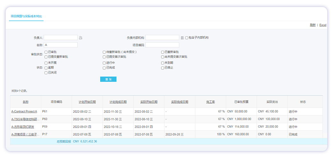Image resolution: width=333 pixels, height=158 pixels.
Task: Tick the 包含子内部机构 checkbox
Action: (187, 38)
